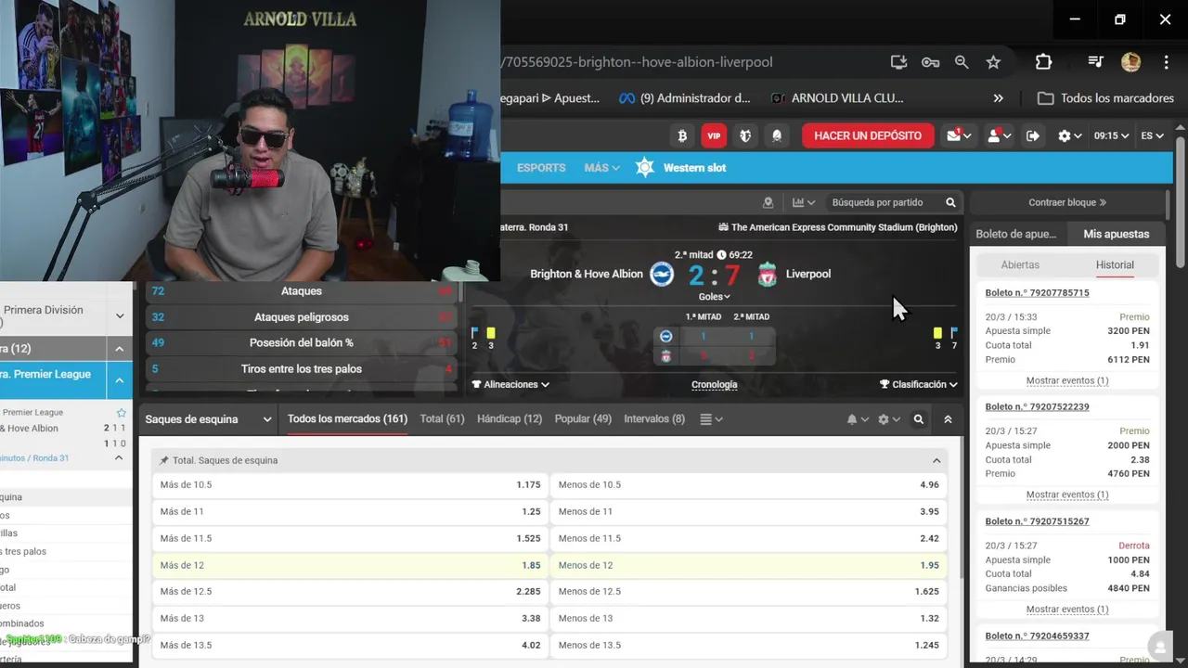Open the Goles dropdown under the score
1188x668 pixels.
coord(714,297)
